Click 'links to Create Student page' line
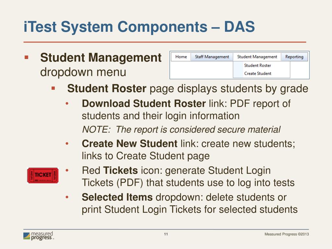Viewport: 332px width, 249px height. point(146,156)
